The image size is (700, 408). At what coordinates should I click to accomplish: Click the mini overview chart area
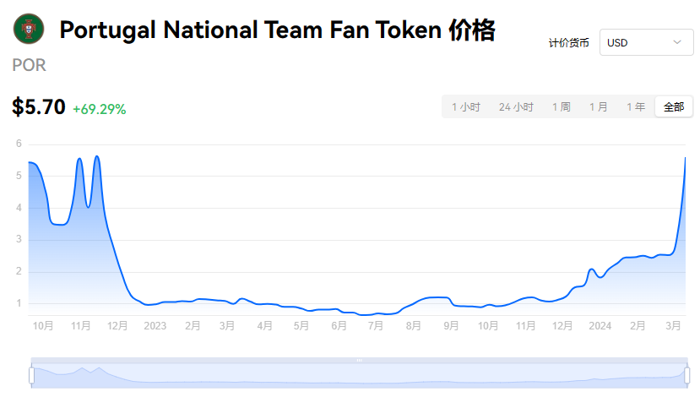point(360,375)
